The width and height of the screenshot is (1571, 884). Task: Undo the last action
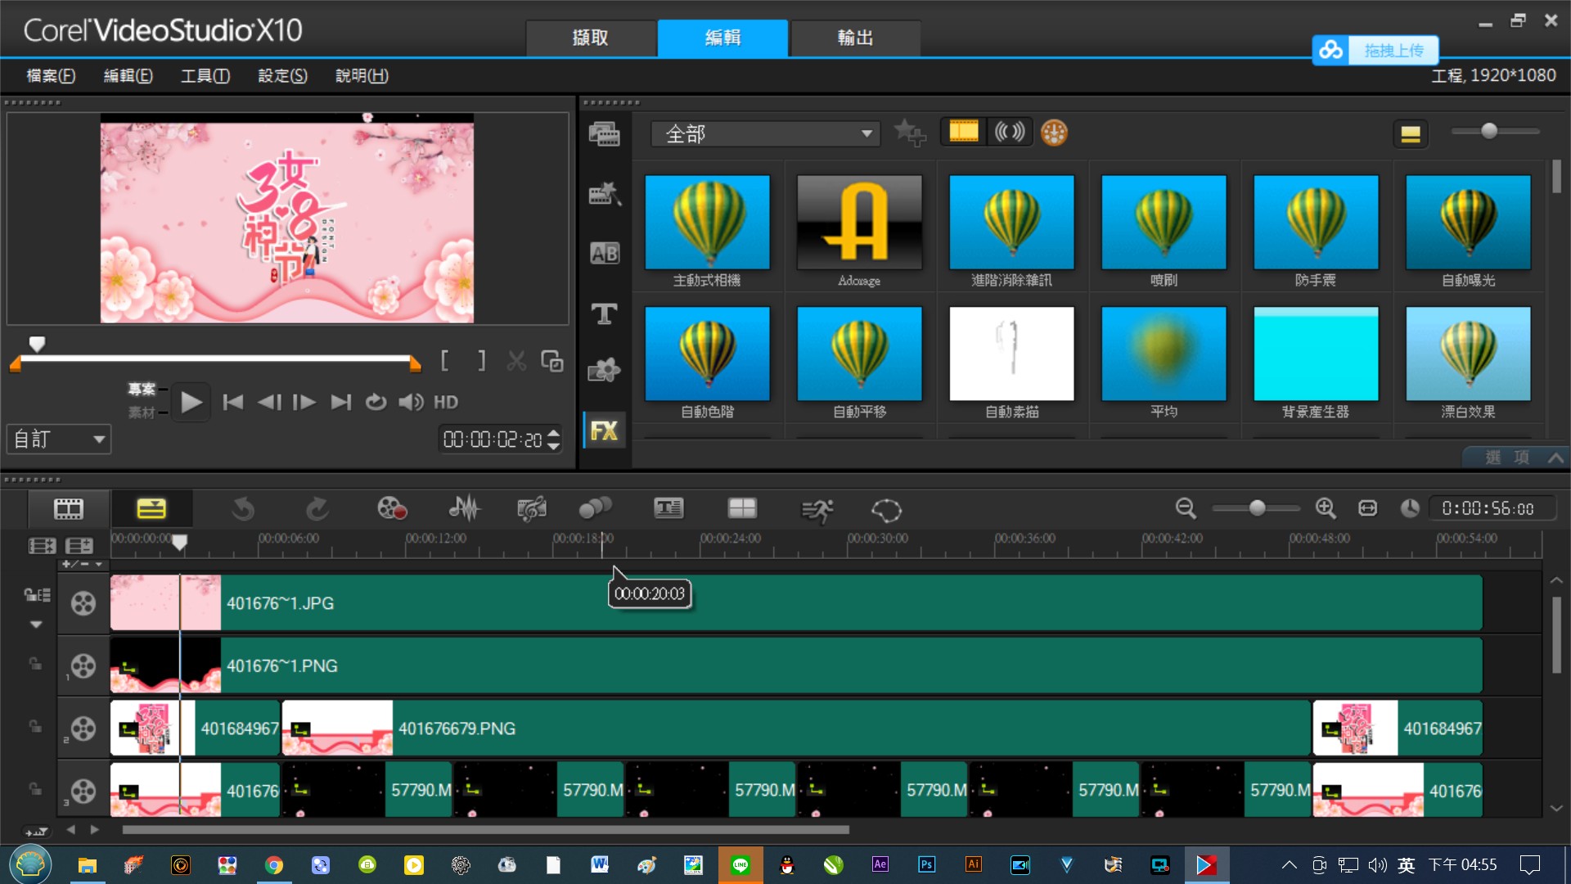point(243,509)
